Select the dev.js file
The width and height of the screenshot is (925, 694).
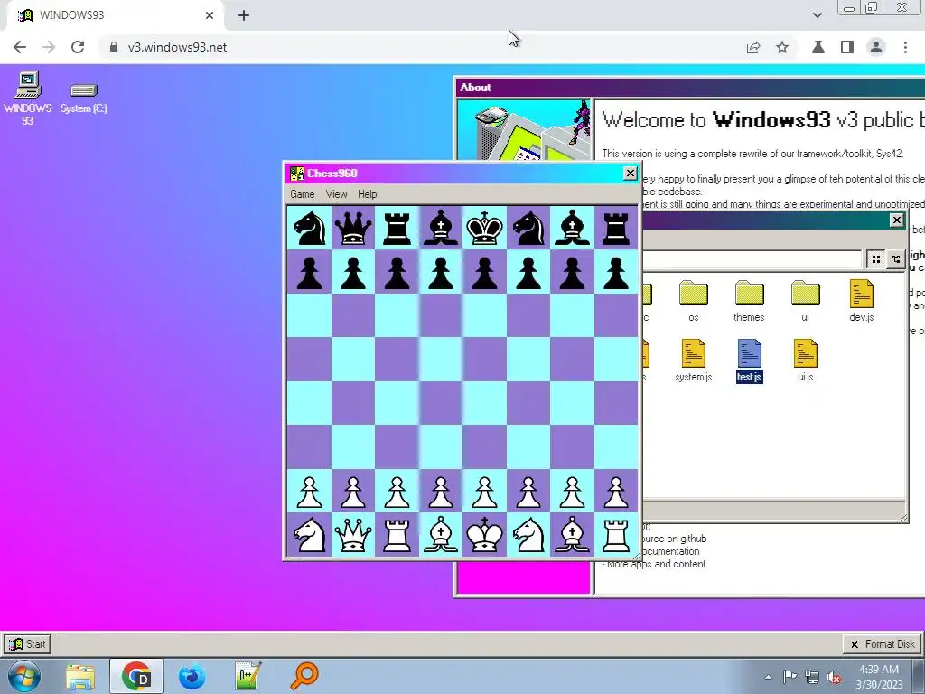point(861,301)
